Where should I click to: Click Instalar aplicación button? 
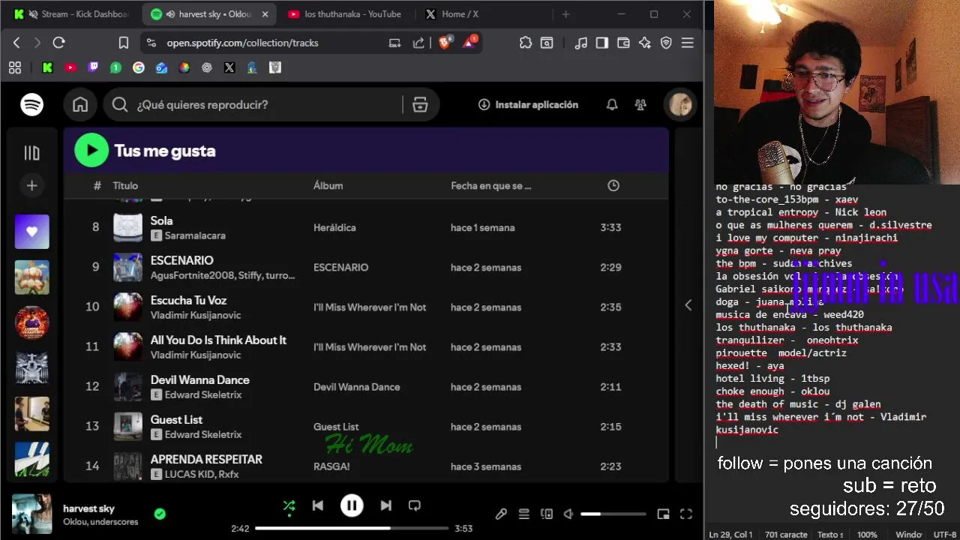(x=528, y=105)
